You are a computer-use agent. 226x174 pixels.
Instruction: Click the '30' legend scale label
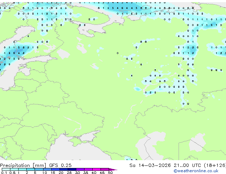77,173
